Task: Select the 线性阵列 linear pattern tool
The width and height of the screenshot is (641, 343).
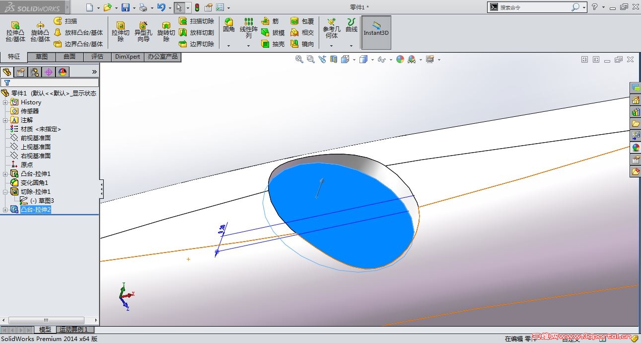Action: [x=249, y=28]
